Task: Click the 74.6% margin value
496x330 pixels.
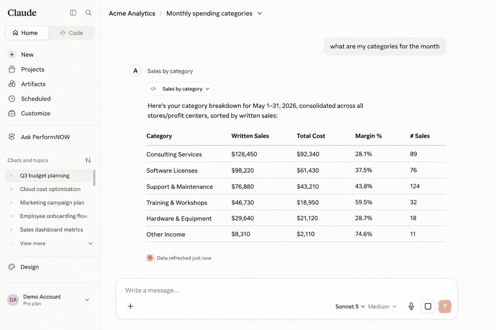Action: (x=363, y=234)
